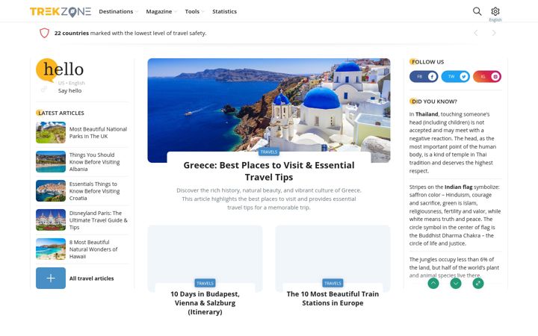Click the All travel articles plus button
Viewport: 538px width, 336px height.
(51, 278)
